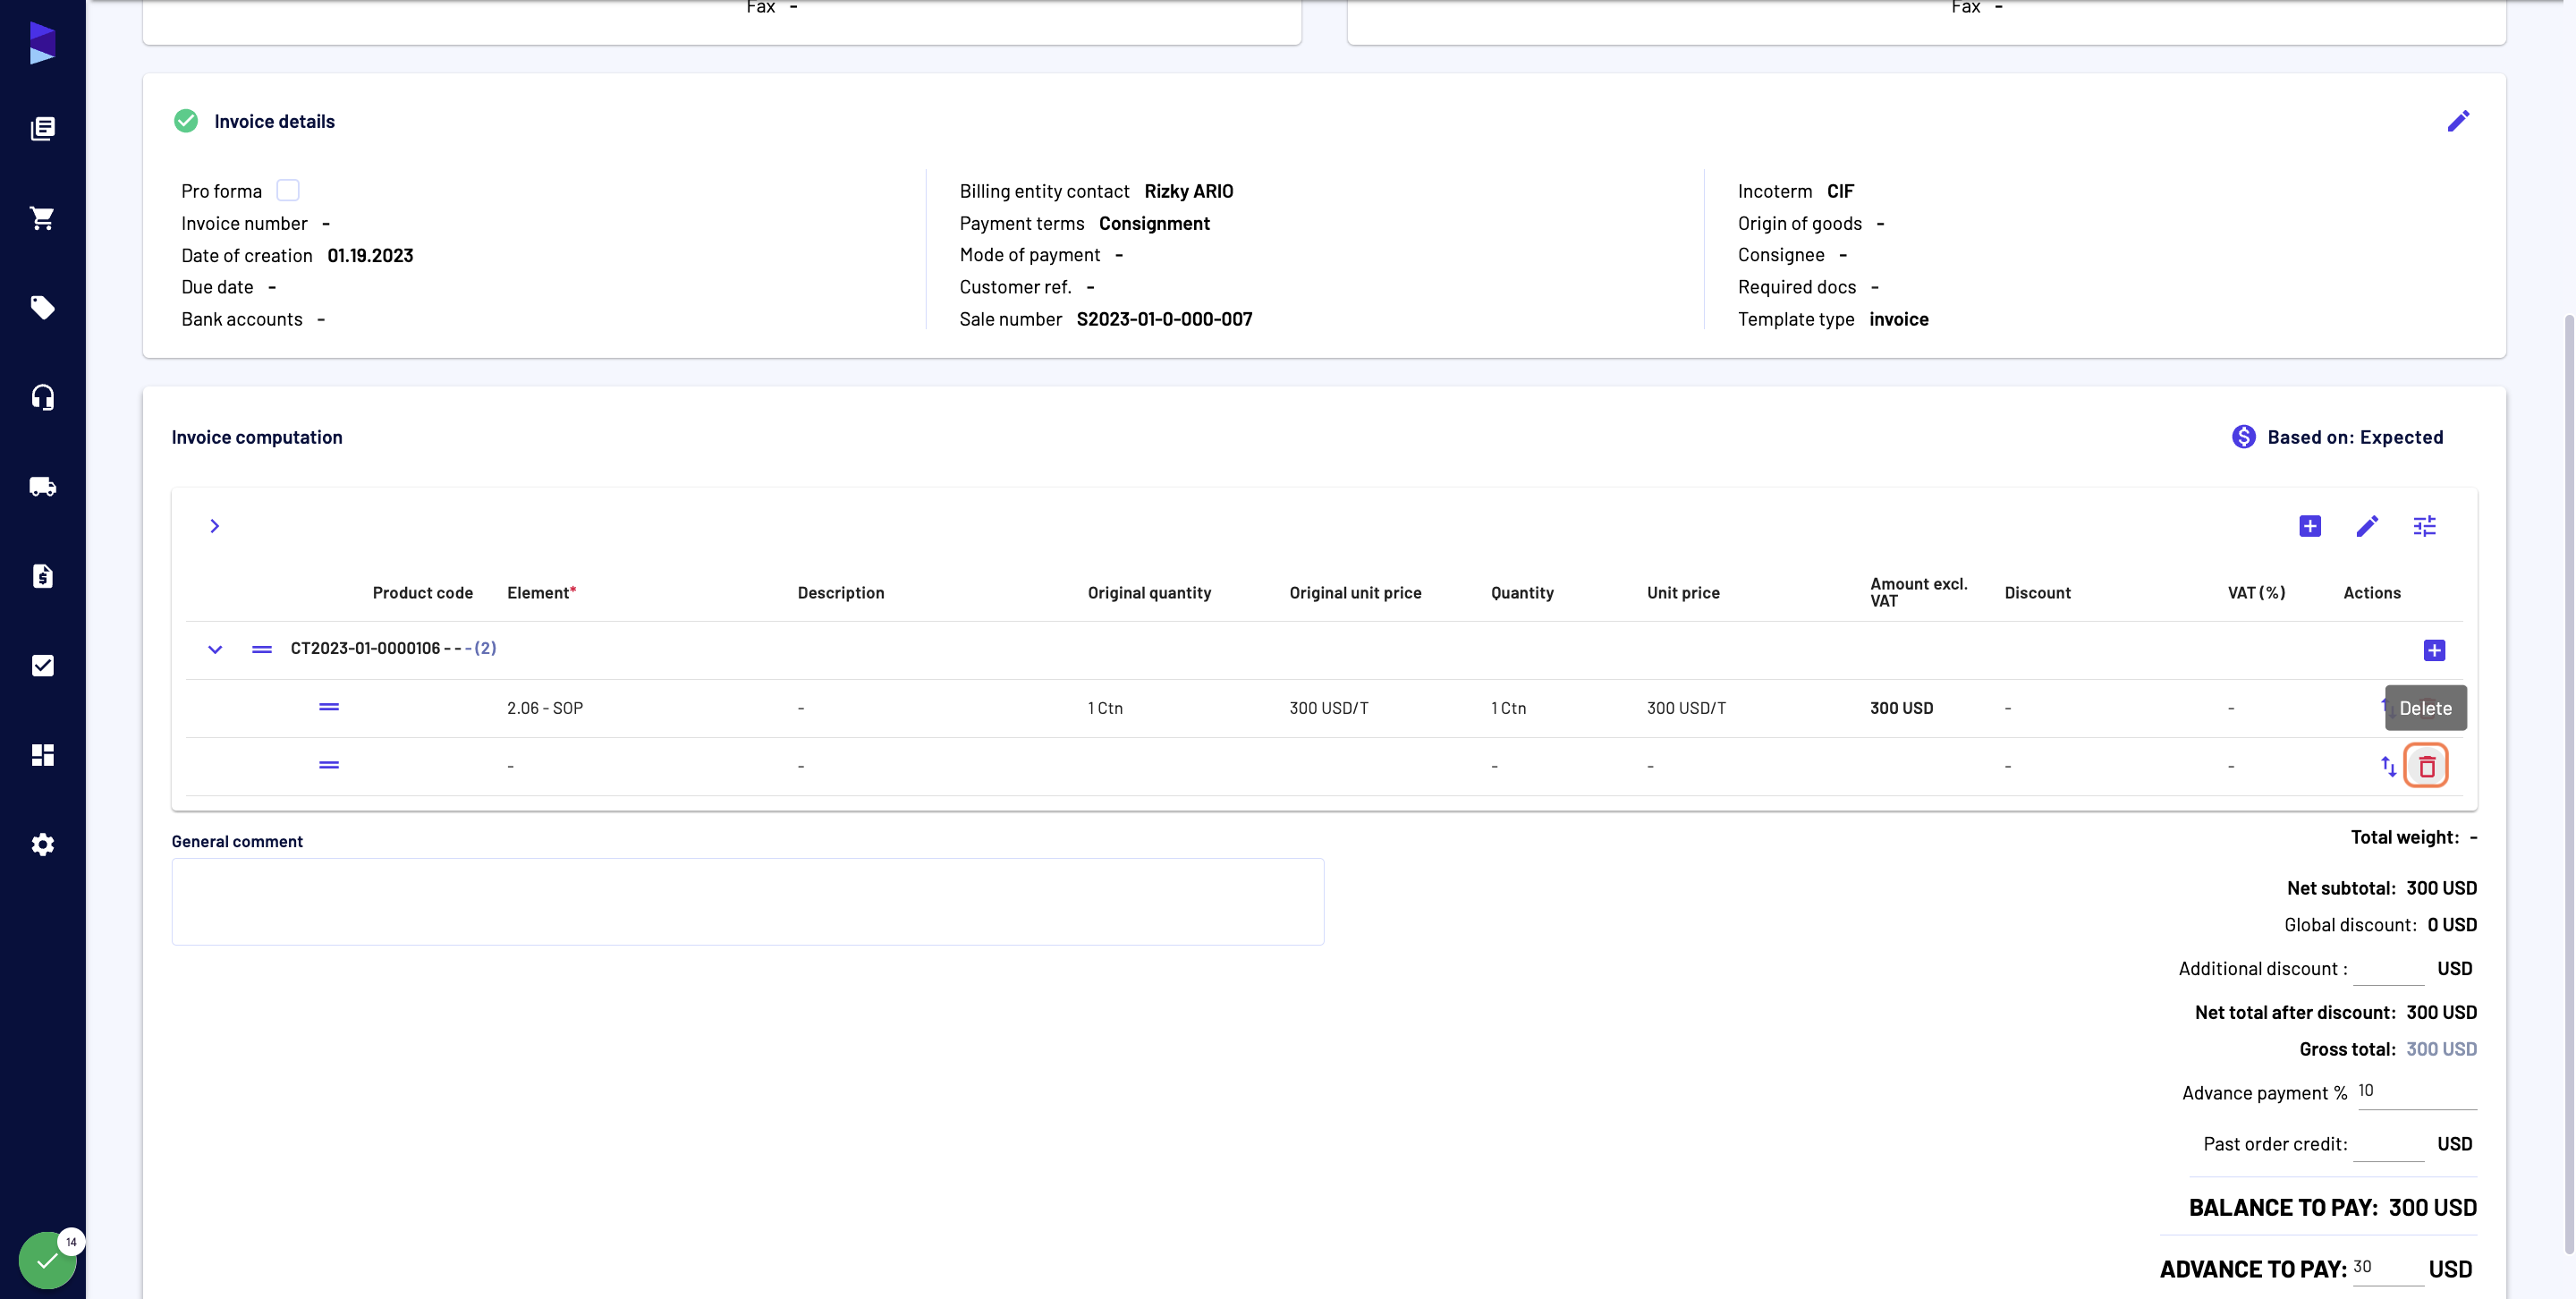The height and width of the screenshot is (1299, 2576).
Task: Collapse the CT2023-01-0000106 group
Action: pos(214,650)
